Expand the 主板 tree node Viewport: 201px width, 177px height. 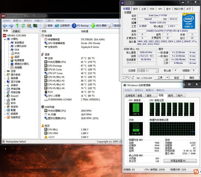(5, 71)
